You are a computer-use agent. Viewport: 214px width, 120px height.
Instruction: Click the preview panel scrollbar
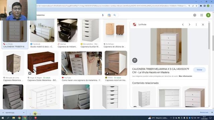[x=209, y=36]
